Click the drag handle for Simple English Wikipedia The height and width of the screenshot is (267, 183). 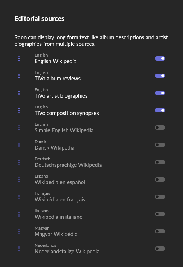[x=19, y=128]
